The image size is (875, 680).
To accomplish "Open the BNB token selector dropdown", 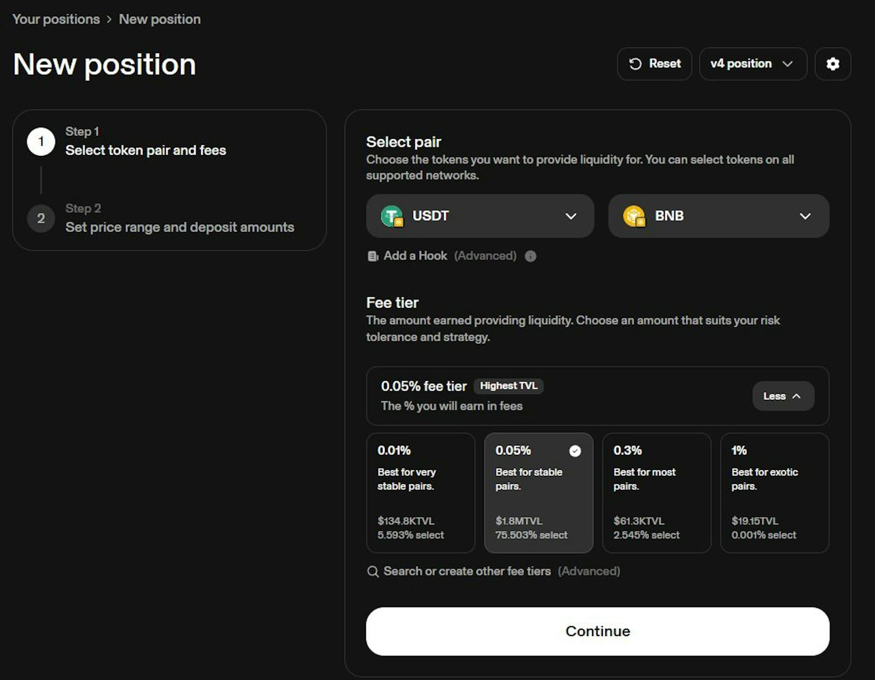I will tap(719, 216).
